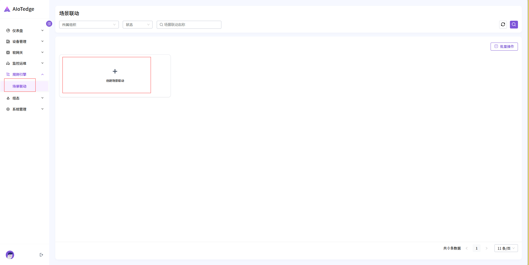Click magnifier icon in 场景联动名称 field

(x=161, y=25)
